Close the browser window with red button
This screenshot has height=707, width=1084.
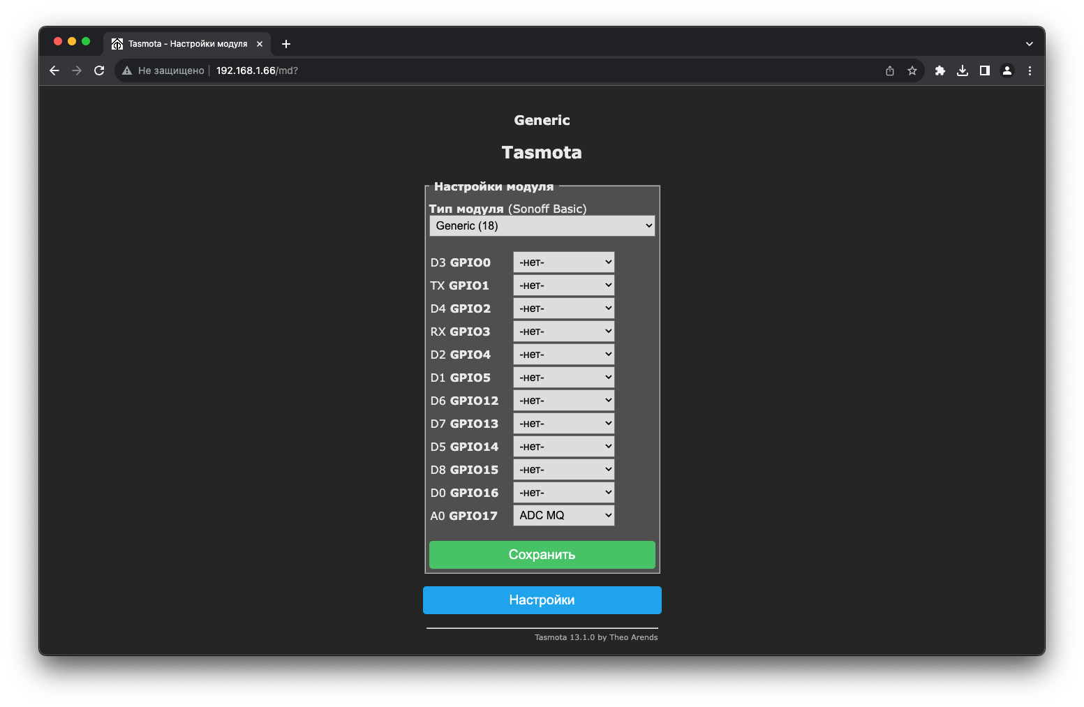tap(58, 41)
